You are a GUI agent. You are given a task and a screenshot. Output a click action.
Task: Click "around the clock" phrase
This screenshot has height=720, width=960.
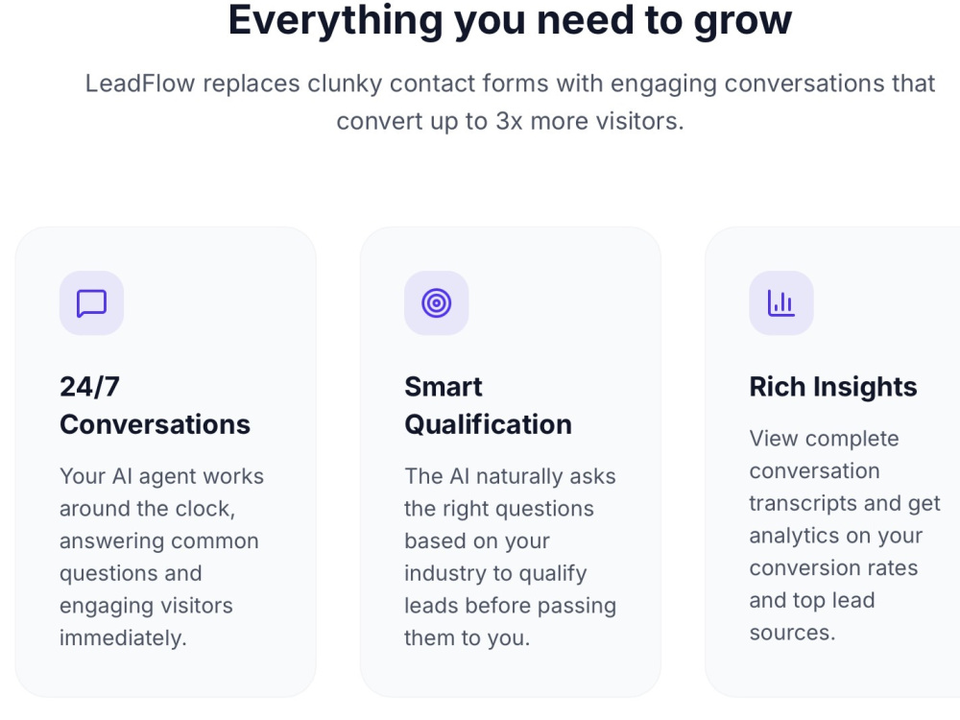tap(148, 509)
